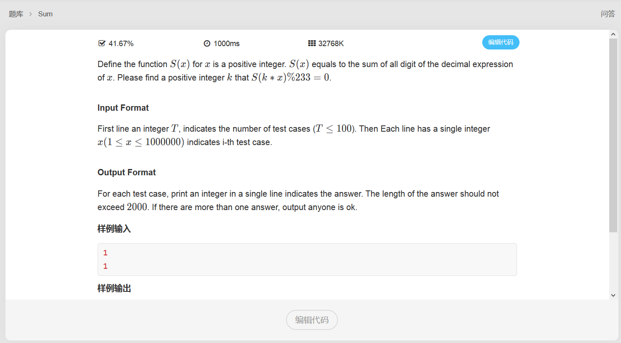Click the breadcrumb separator chevron
The height and width of the screenshot is (343, 621).
31,14
